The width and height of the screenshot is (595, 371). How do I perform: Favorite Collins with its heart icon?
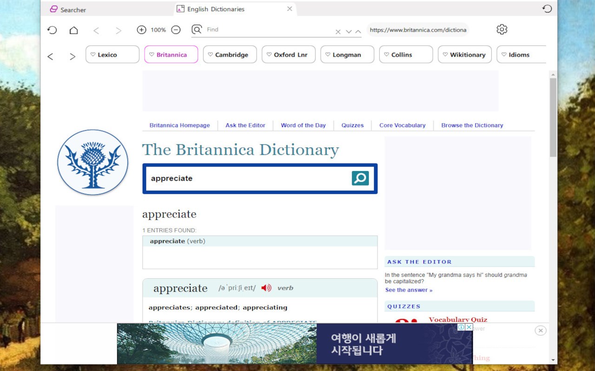tap(386, 55)
